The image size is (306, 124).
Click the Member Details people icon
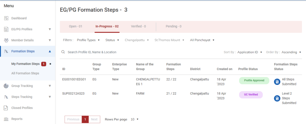coord(6,40)
